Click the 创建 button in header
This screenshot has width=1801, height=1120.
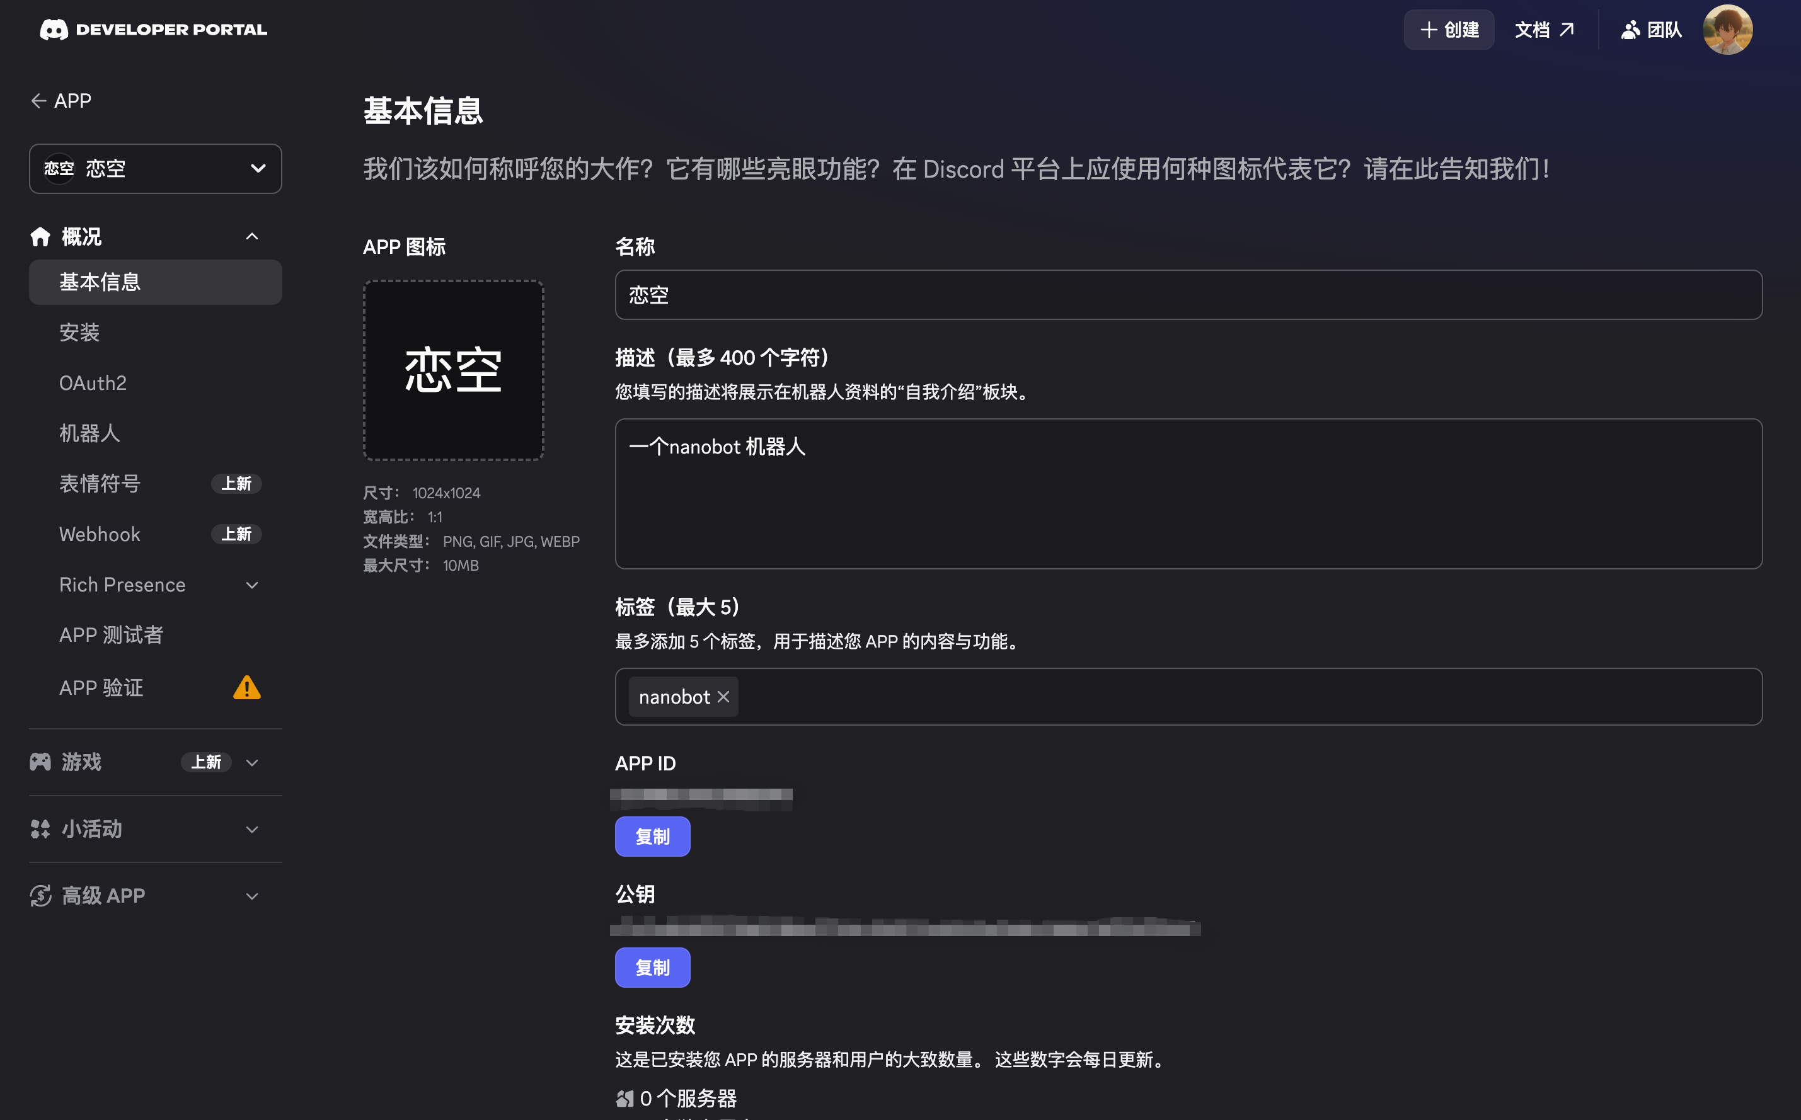point(1448,30)
